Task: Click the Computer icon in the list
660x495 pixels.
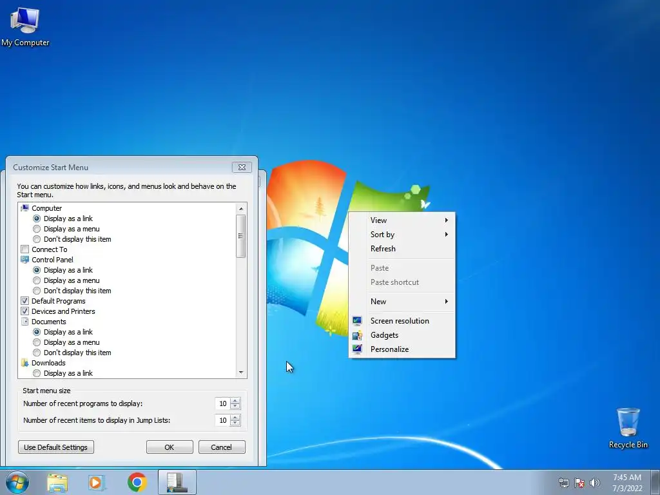Action: pyautogui.click(x=25, y=208)
